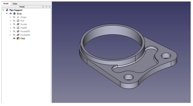The height and width of the screenshot is (106, 193).
Task: Show the hidden Pocket feature
Action: pyautogui.click(x=14, y=24)
